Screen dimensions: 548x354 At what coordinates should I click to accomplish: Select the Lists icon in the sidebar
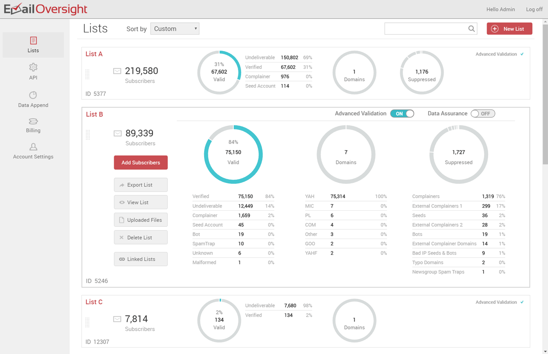[33, 45]
